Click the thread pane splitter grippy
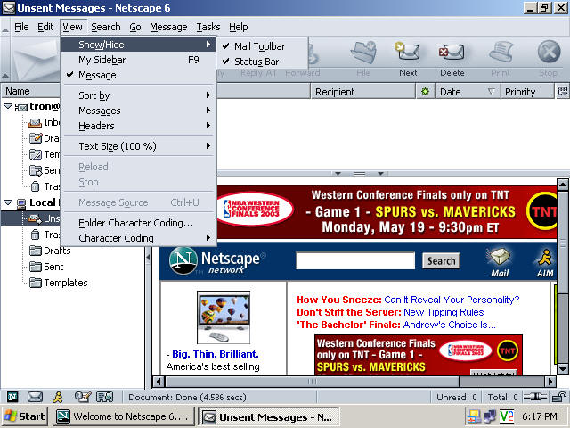 (360, 174)
